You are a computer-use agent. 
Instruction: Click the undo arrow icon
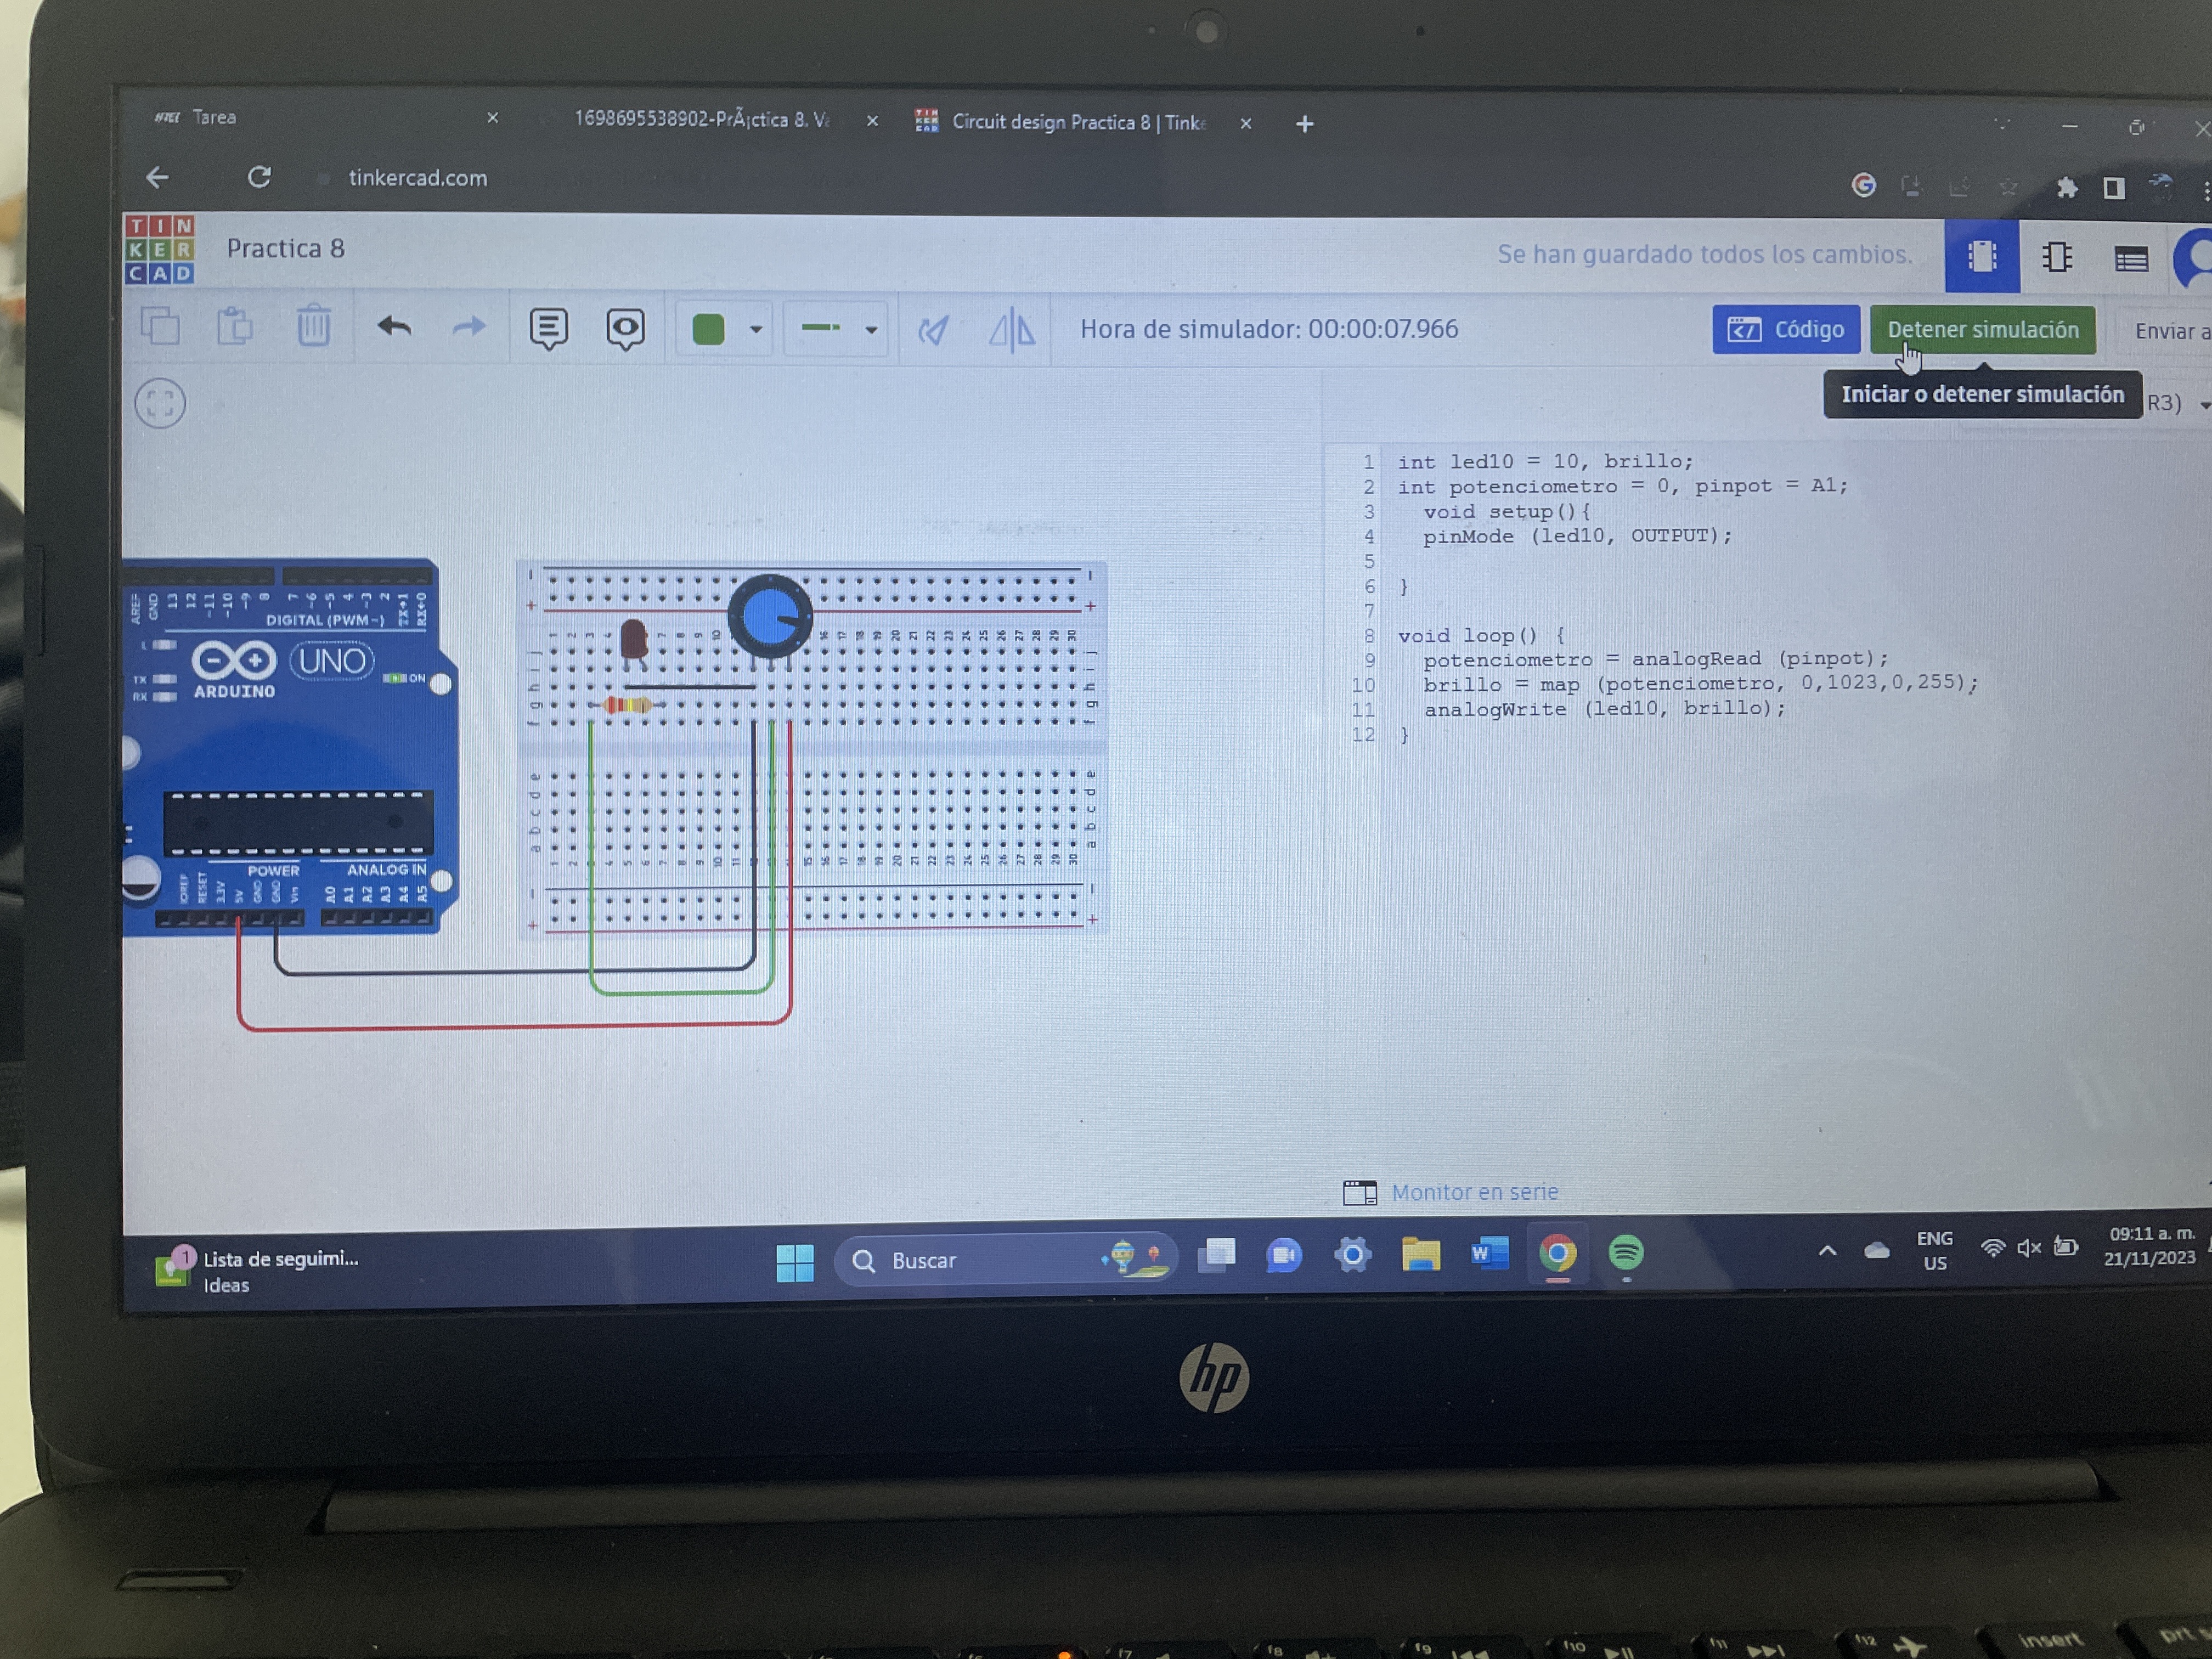pos(394,327)
